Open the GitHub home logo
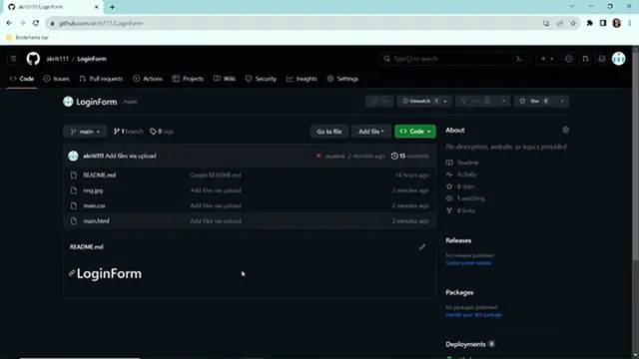Image resolution: width=639 pixels, height=359 pixels. [x=33, y=59]
